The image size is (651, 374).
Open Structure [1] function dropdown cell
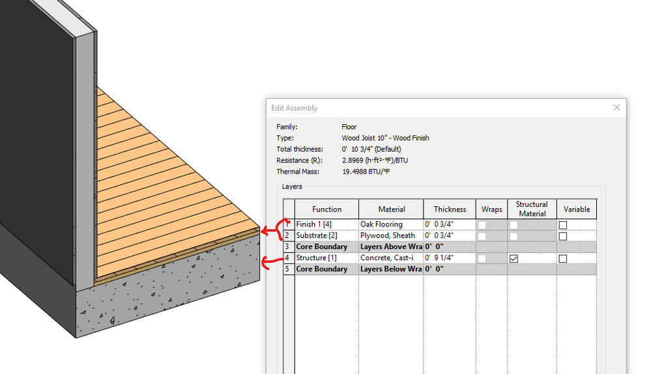[x=326, y=258]
